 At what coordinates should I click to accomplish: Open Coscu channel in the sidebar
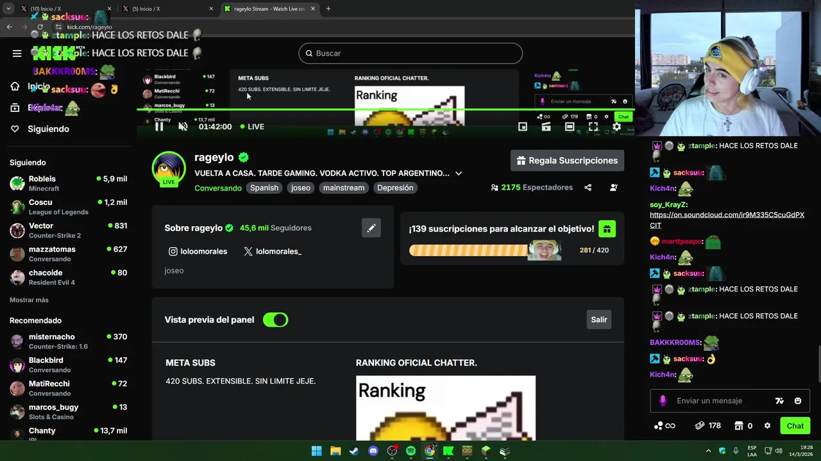click(69, 207)
